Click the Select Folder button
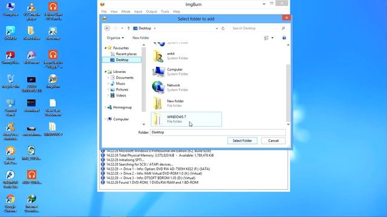Image resolution: width=387 pixels, height=217 pixels. (242, 140)
